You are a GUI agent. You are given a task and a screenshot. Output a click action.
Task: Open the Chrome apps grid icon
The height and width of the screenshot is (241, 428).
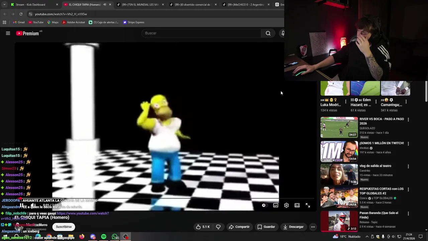tap(4, 22)
